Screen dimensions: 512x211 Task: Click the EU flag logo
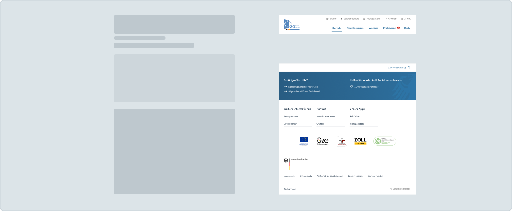[304, 141]
